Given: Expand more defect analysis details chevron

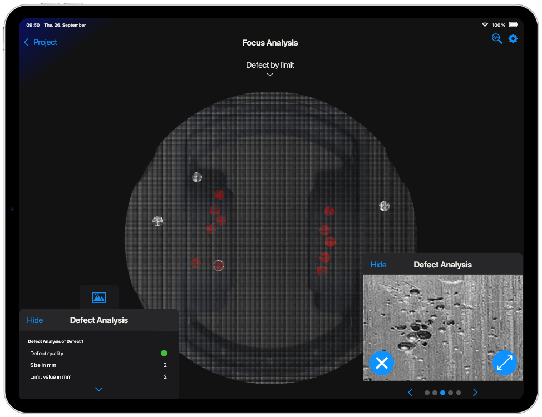Looking at the screenshot, I should [x=99, y=389].
